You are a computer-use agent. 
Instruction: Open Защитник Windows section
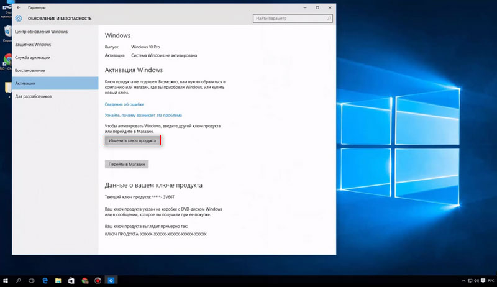click(x=55, y=45)
